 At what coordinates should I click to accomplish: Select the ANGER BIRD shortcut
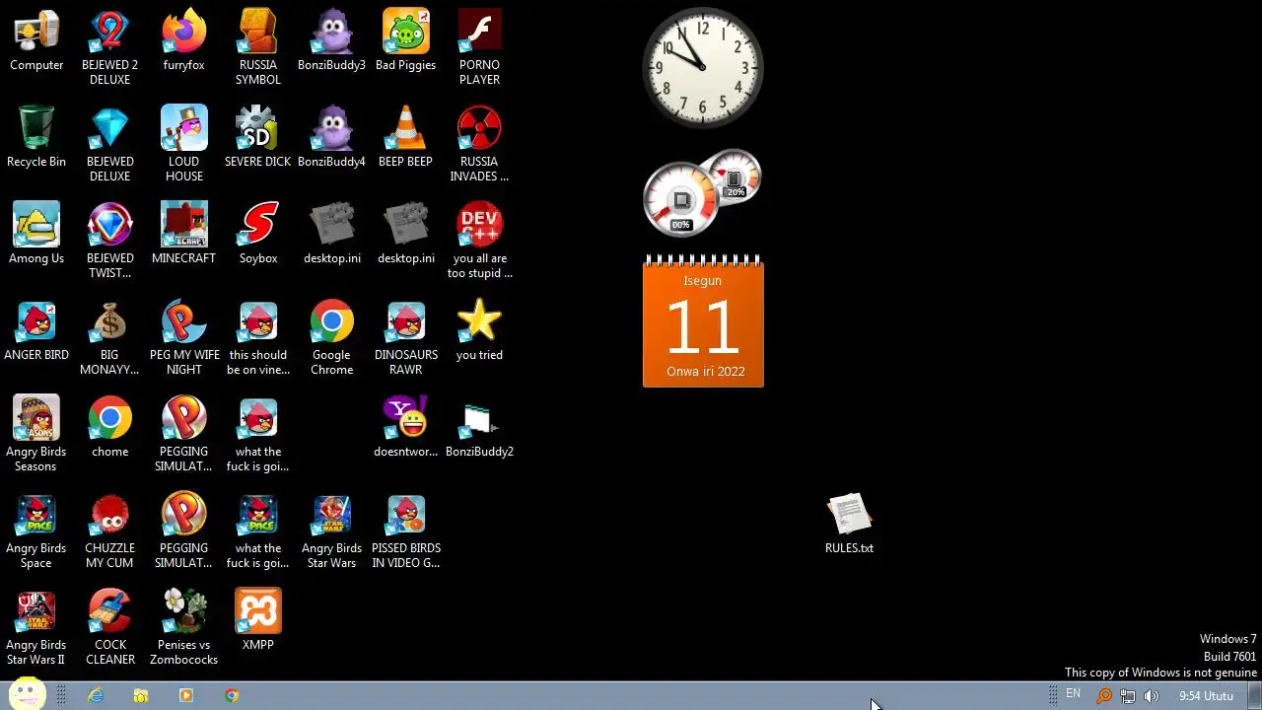click(36, 331)
